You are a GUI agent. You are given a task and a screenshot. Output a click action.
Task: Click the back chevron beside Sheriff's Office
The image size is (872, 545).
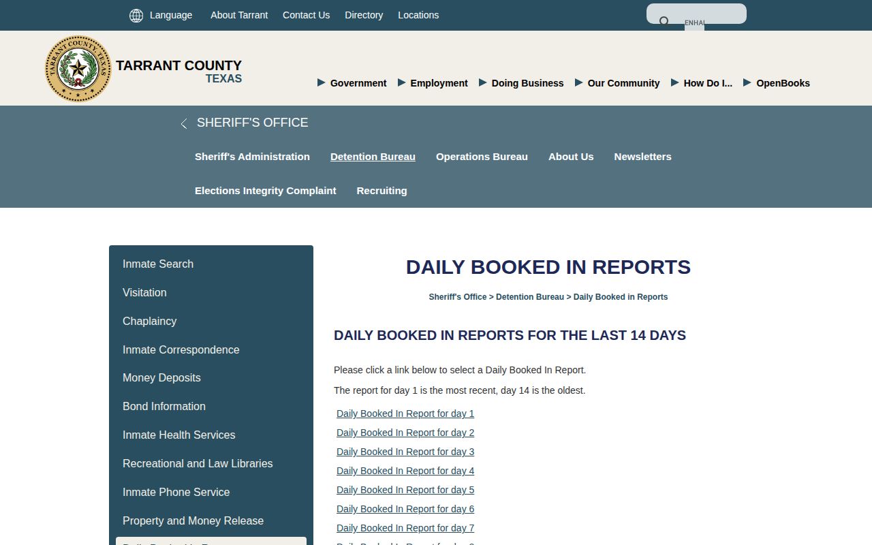tap(183, 123)
